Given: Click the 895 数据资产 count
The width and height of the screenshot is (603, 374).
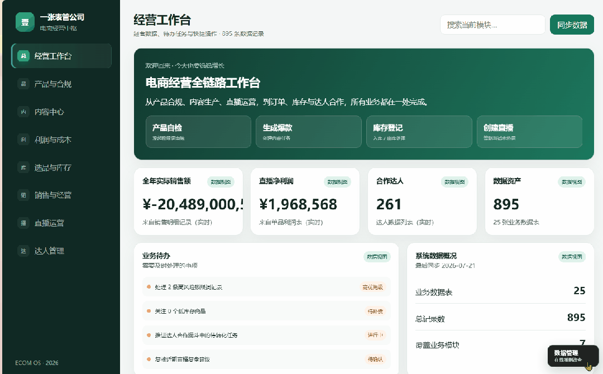Looking at the screenshot, I should pos(506,204).
